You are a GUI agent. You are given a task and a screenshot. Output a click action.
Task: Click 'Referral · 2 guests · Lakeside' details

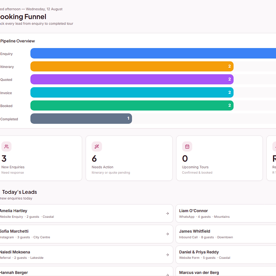[22, 258]
